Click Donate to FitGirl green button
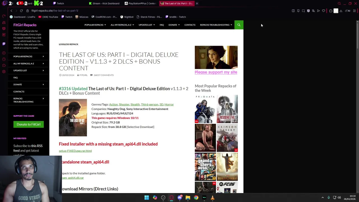The width and height of the screenshot is (359, 202). click(x=29, y=124)
